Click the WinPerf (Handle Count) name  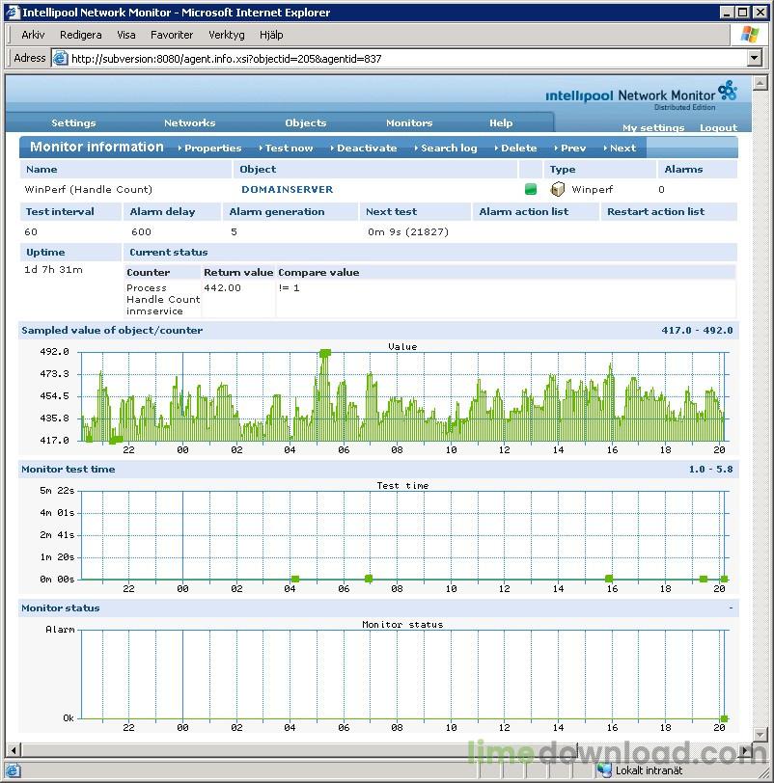pyautogui.click(x=89, y=189)
